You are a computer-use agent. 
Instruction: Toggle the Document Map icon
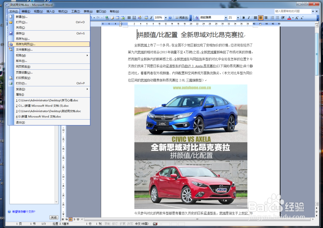[x=146, y=18]
